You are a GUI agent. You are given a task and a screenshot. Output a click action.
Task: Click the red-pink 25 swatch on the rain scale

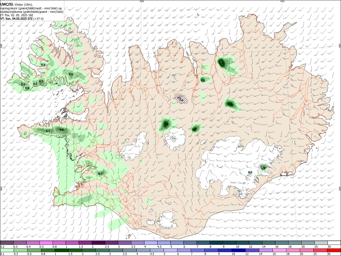click(320, 250)
